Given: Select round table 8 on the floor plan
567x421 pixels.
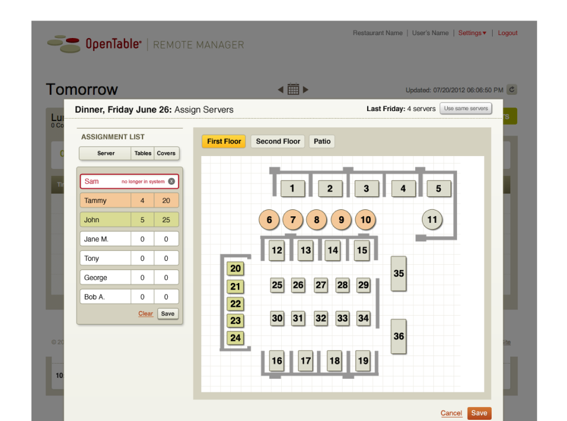Looking at the screenshot, I should (317, 220).
